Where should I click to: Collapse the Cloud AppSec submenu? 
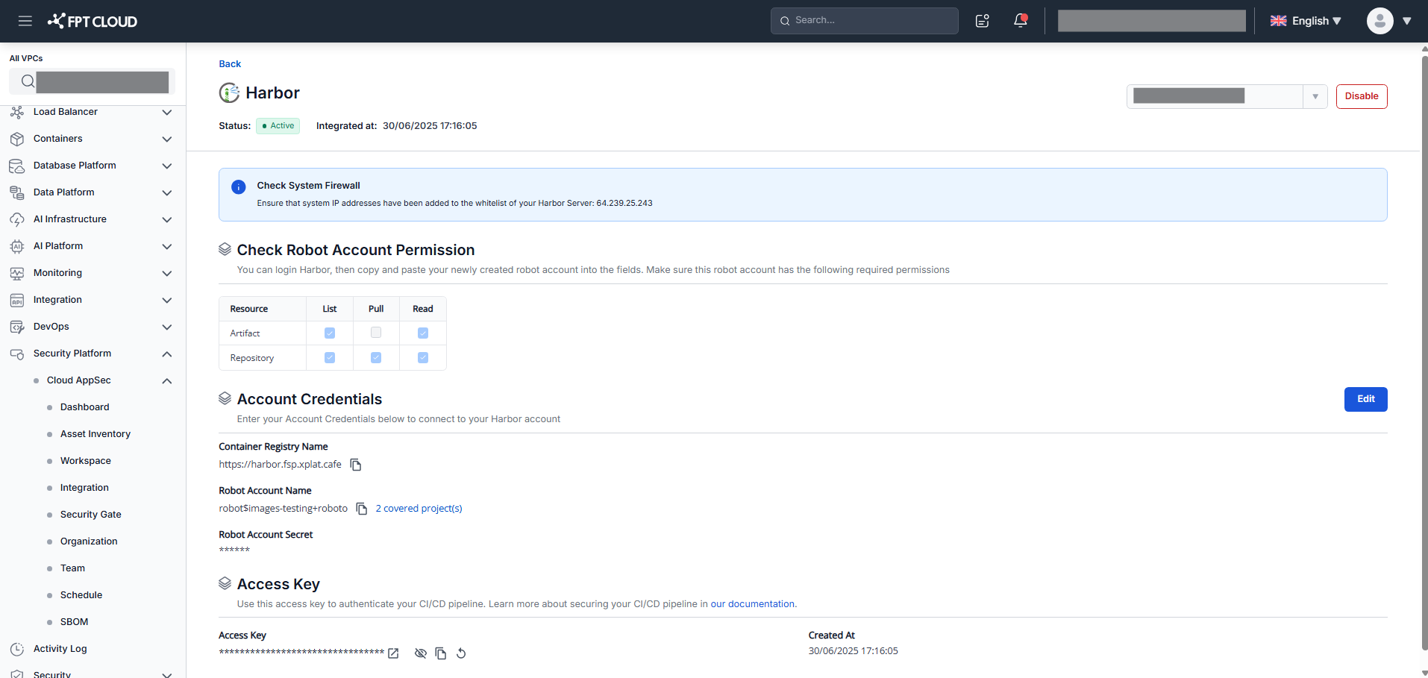(x=167, y=381)
